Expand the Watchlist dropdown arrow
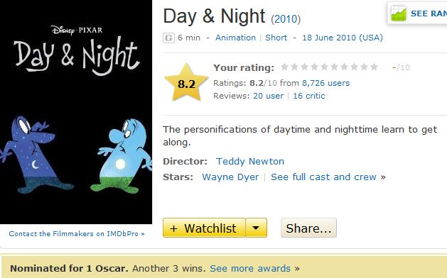The image size is (447, 278). pos(256,228)
